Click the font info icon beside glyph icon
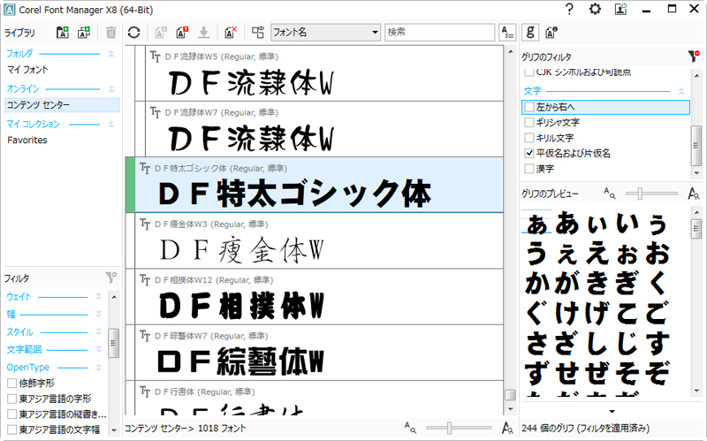The width and height of the screenshot is (707, 441). coord(551,33)
